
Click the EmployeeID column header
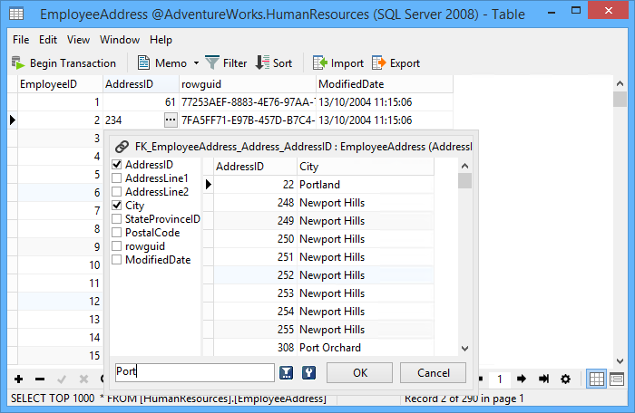pyautogui.click(x=60, y=84)
